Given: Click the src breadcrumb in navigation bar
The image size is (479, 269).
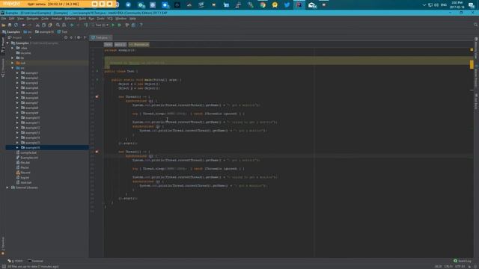Looking at the screenshot, I should 28,31.
